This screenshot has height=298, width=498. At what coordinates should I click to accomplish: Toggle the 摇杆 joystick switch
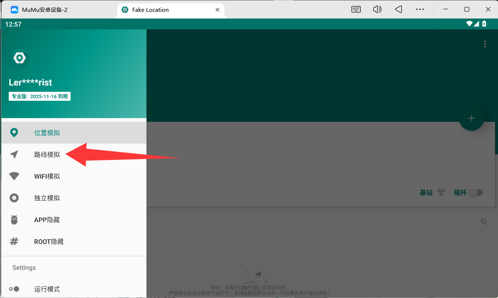(475, 193)
